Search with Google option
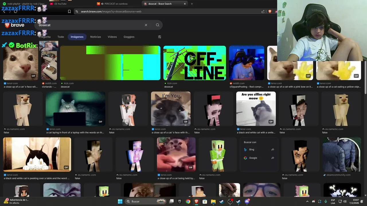Image resolution: width=367 pixels, height=206 pixels. 259,158
